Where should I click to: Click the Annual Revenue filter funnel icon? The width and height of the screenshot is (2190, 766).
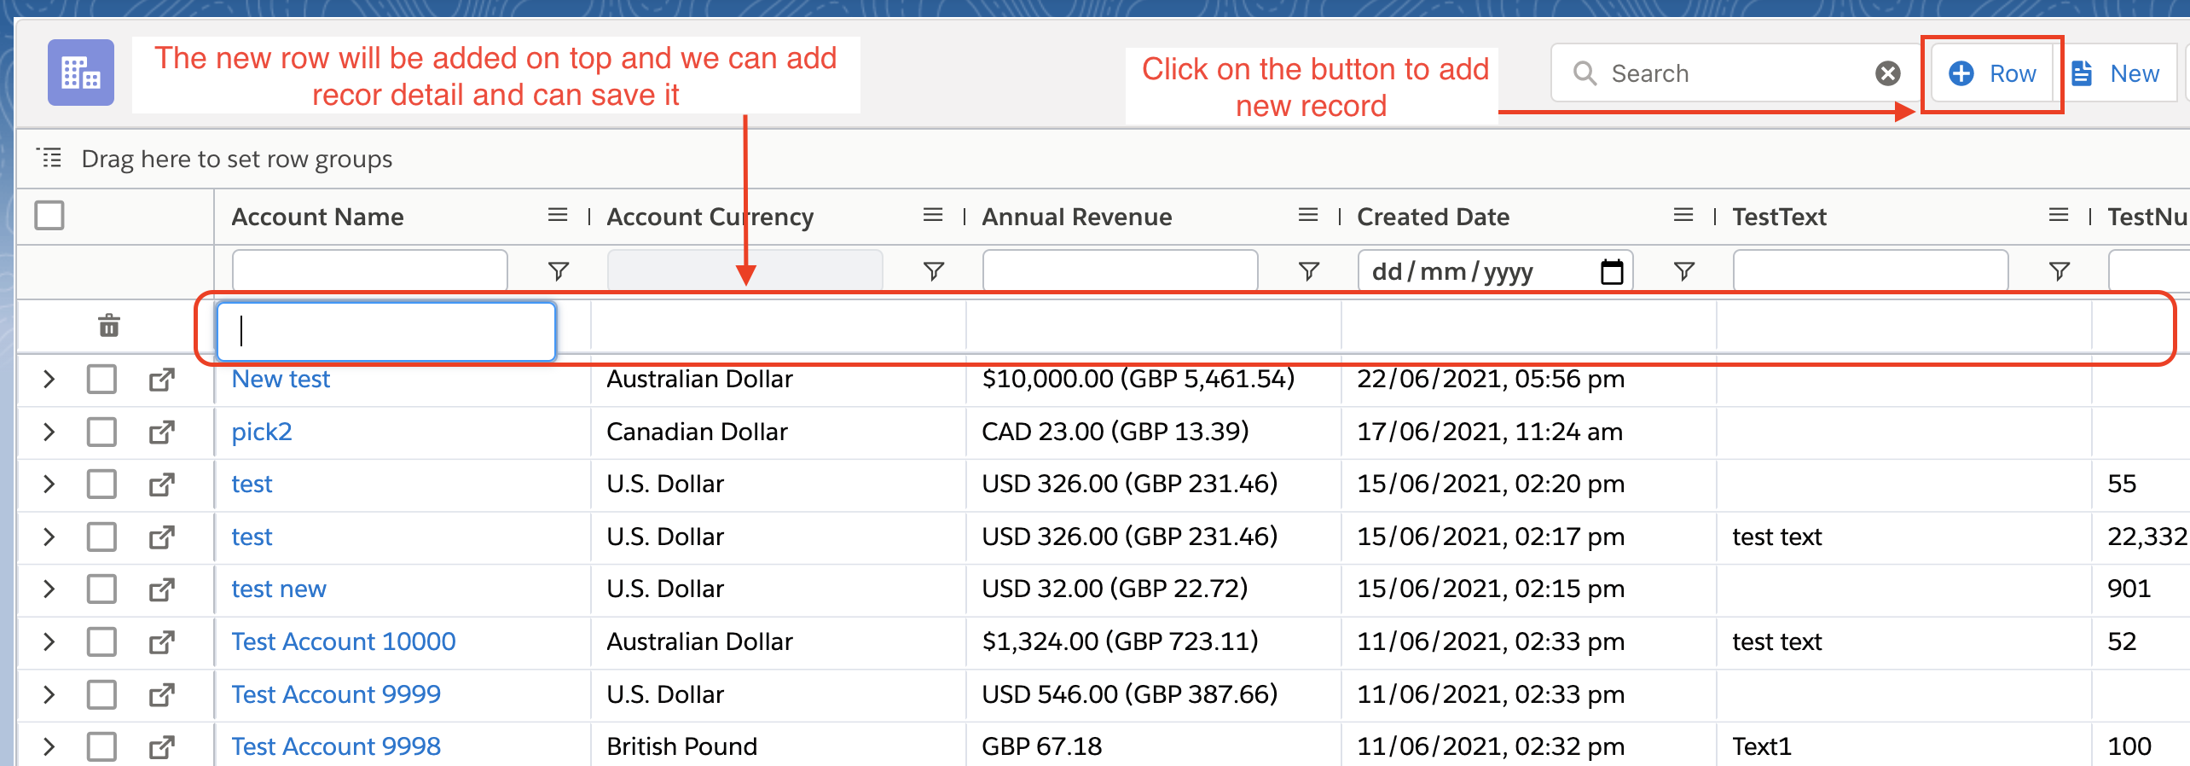point(1308,271)
